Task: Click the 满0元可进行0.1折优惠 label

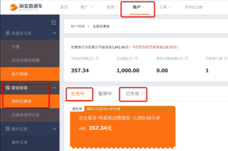Action: [103, 109]
